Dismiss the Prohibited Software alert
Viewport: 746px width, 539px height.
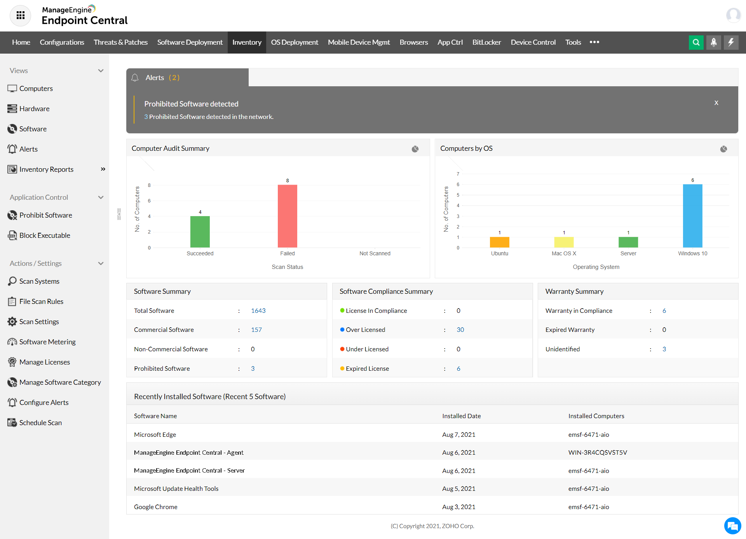click(716, 103)
